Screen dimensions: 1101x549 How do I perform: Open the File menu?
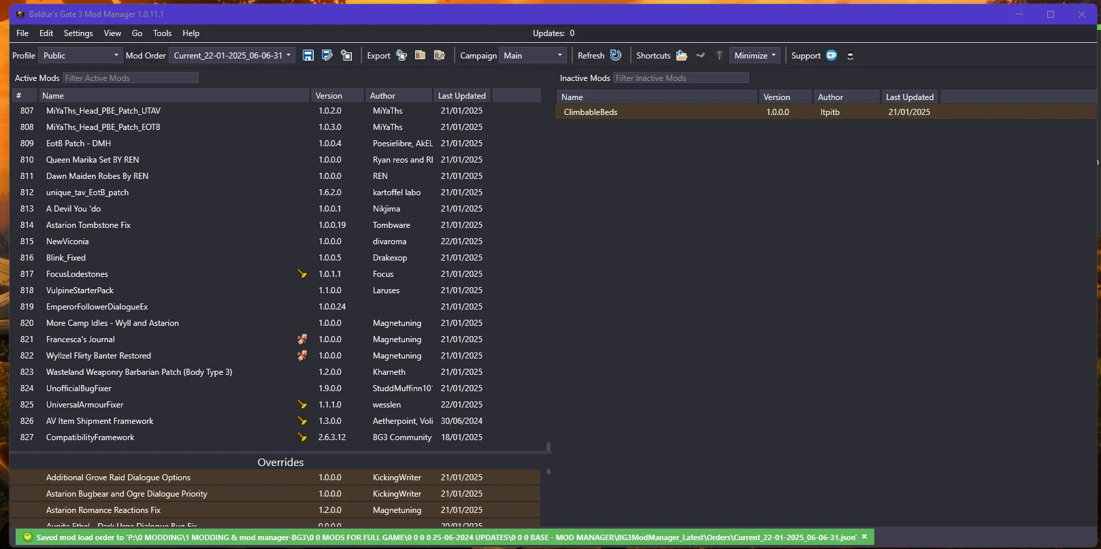click(x=22, y=33)
